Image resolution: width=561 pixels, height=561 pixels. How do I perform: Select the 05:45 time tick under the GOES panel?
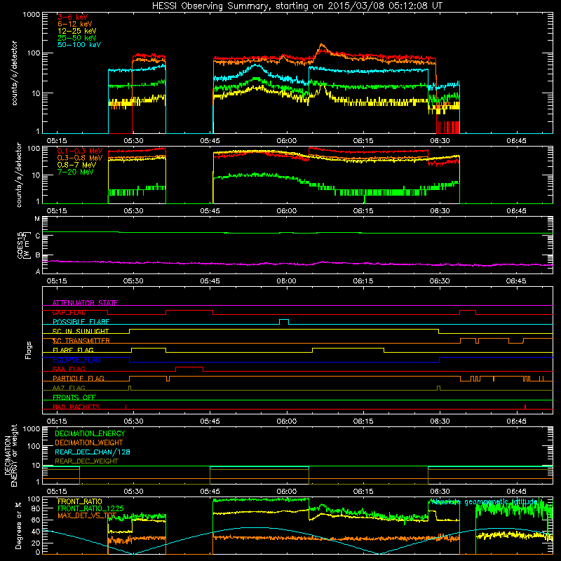[210, 281]
